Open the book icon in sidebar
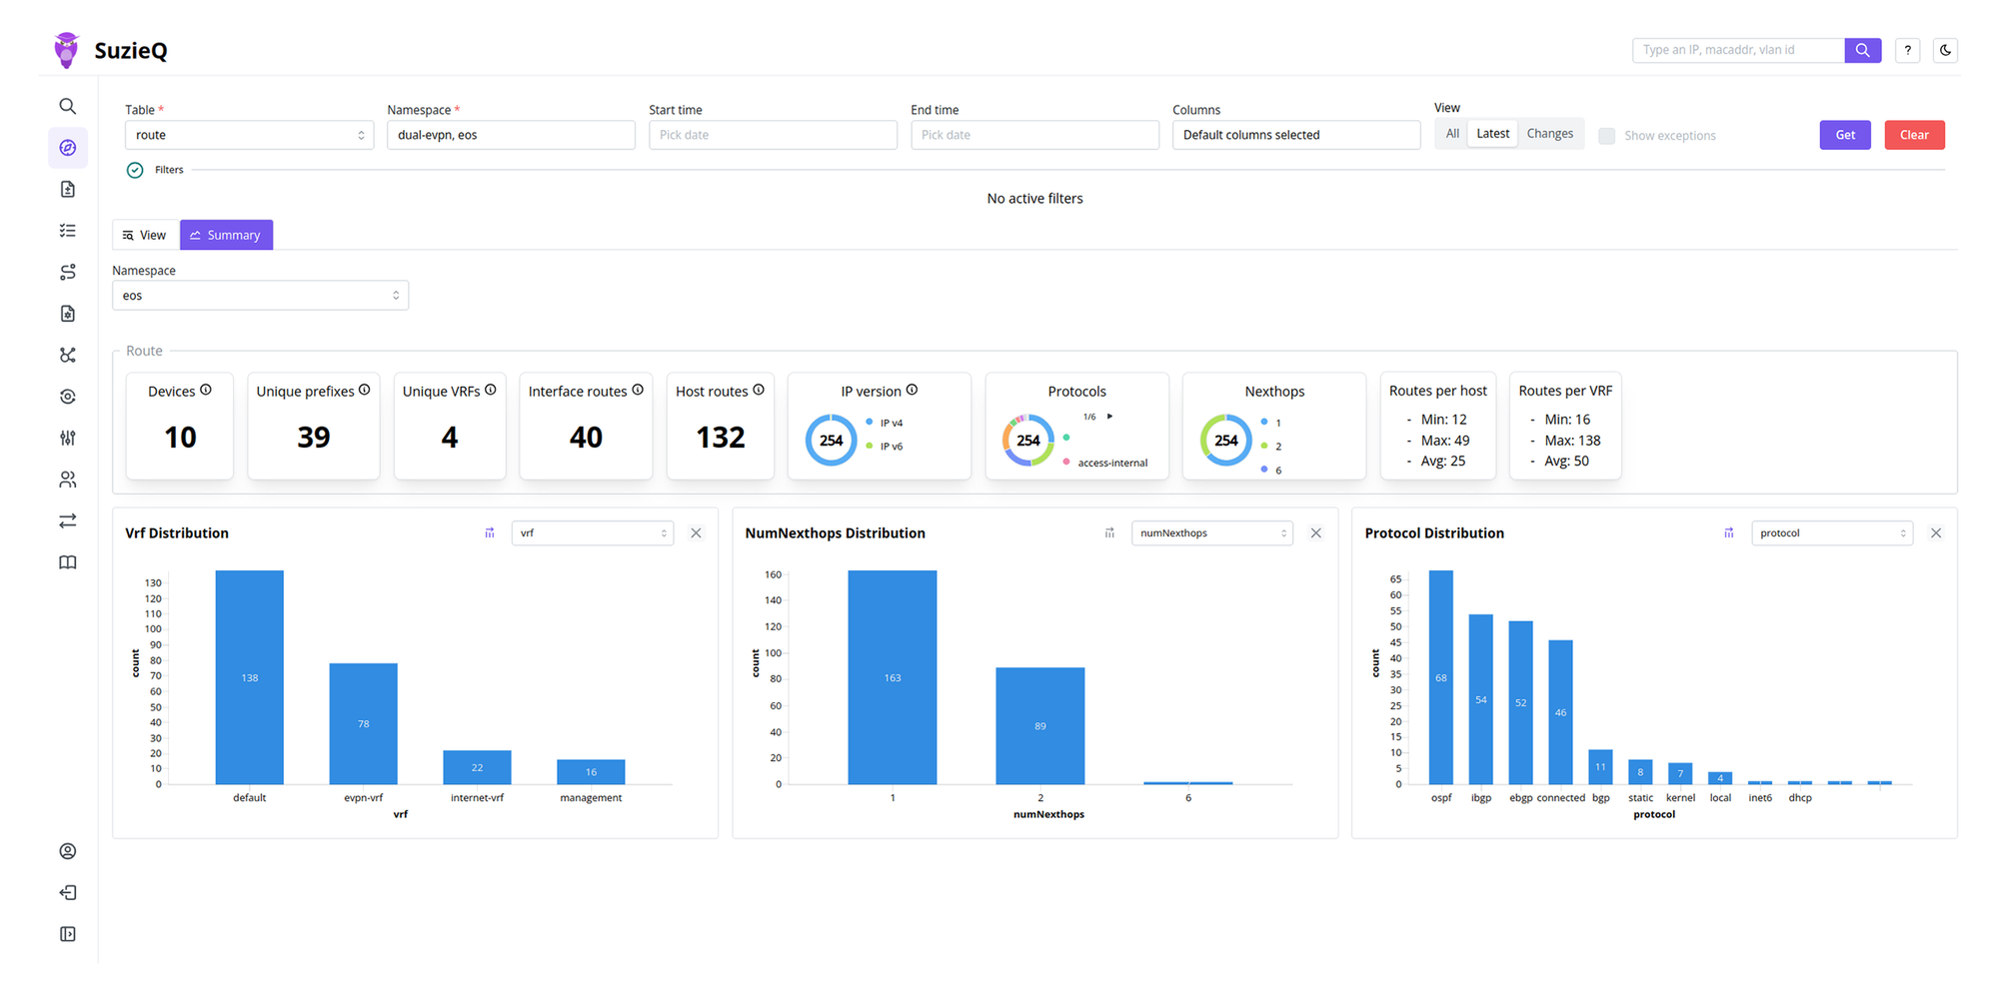 coord(67,562)
